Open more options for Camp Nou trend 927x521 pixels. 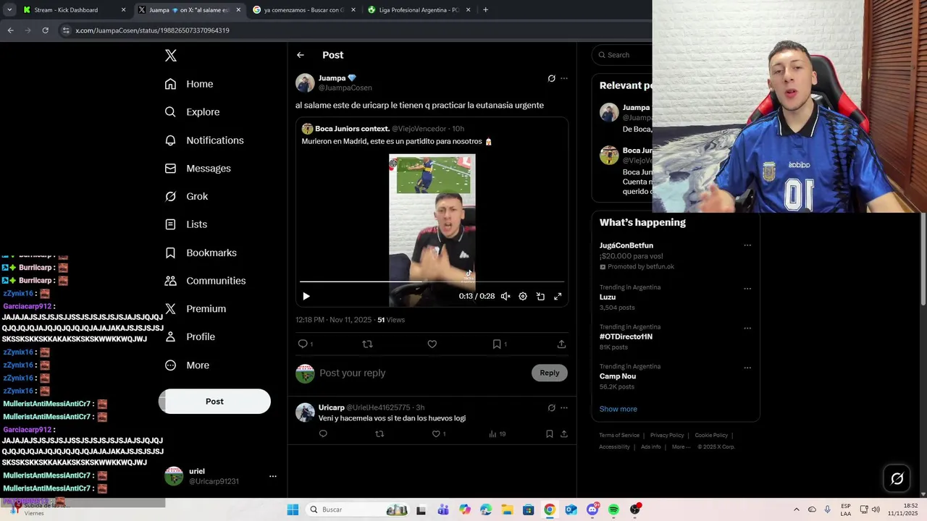click(x=747, y=368)
